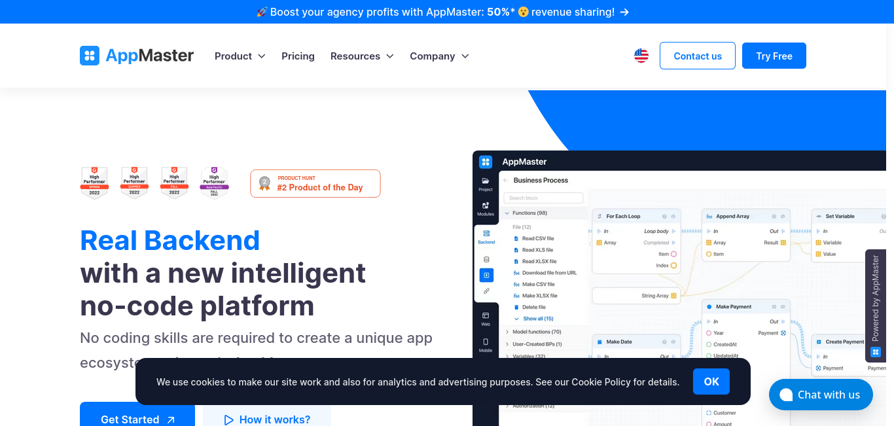Click the Powered by AppMaster side tab
Image resolution: width=894 pixels, height=426 pixels.
tap(876, 306)
